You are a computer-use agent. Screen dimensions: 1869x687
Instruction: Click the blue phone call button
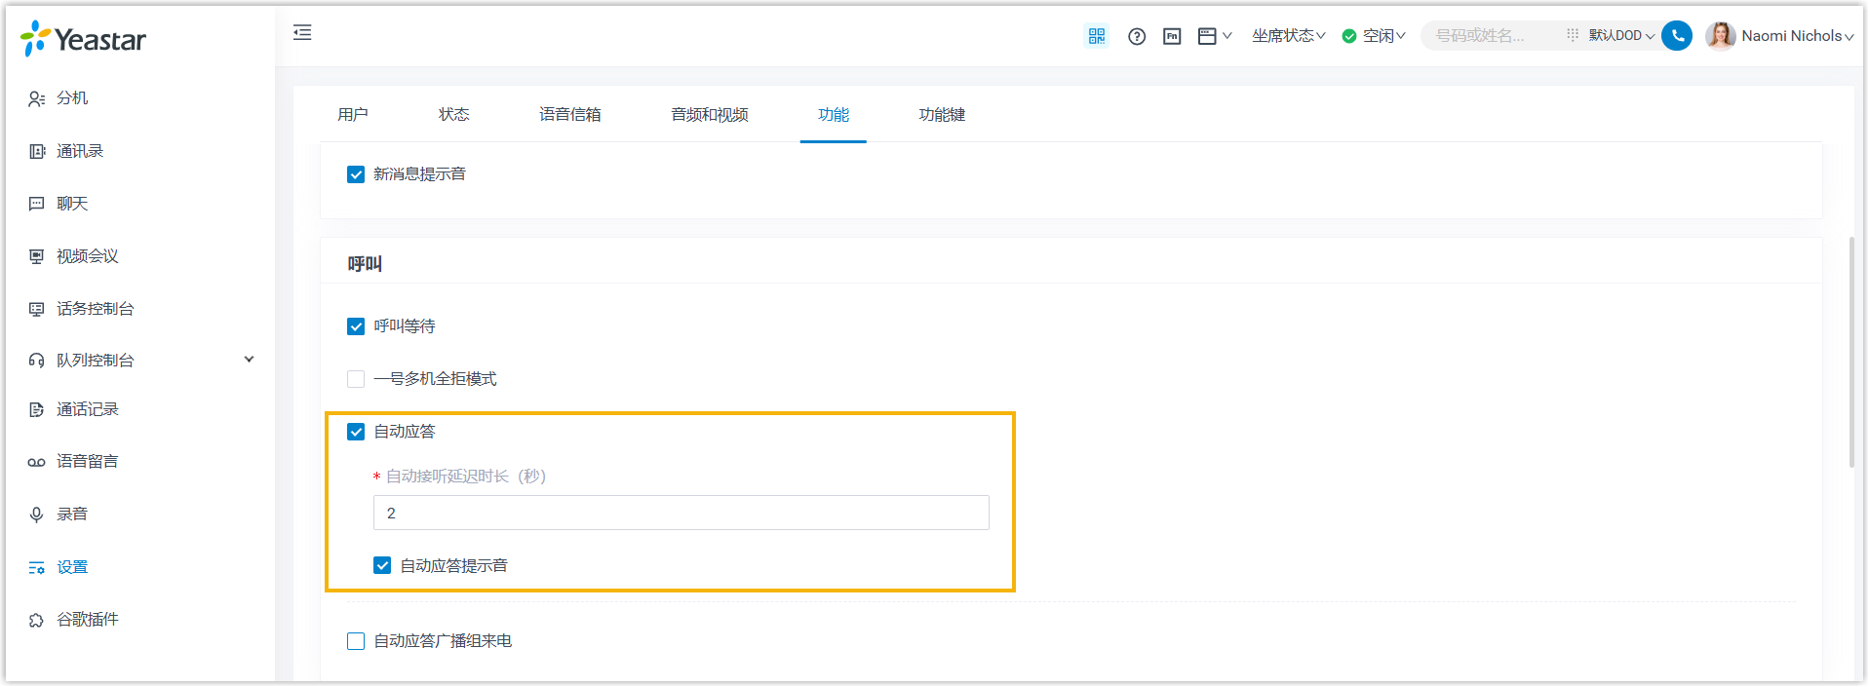coord(1677,36)
